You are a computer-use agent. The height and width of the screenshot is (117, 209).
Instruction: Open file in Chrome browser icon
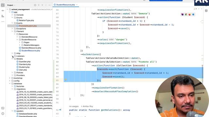[x=186, y=14]
